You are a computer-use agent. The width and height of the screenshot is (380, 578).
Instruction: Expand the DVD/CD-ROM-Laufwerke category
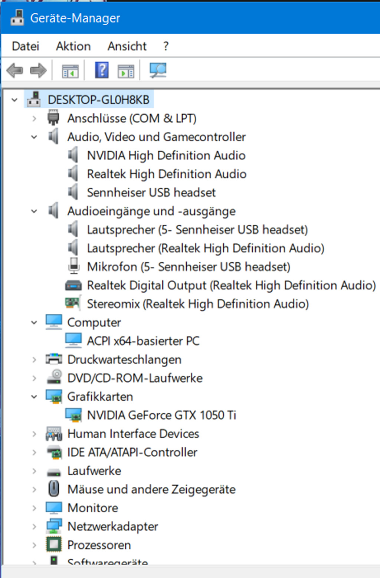point(34,378)
